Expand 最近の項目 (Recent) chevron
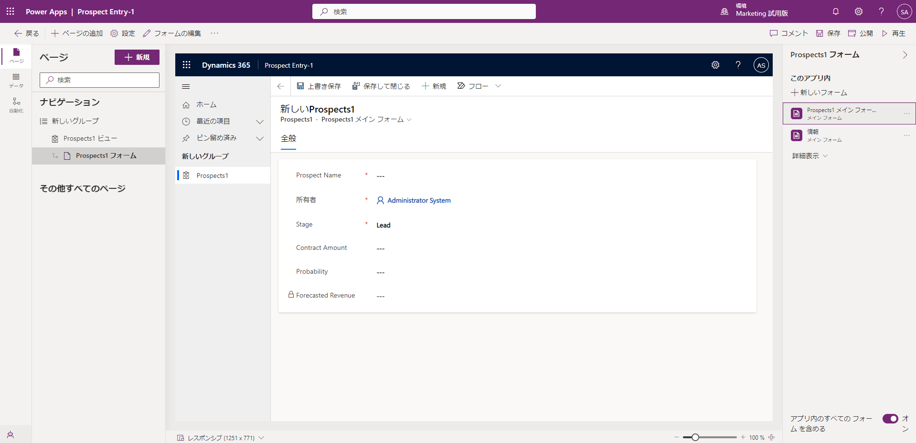This screenshot has height=443, width=916. coord(260,122)
